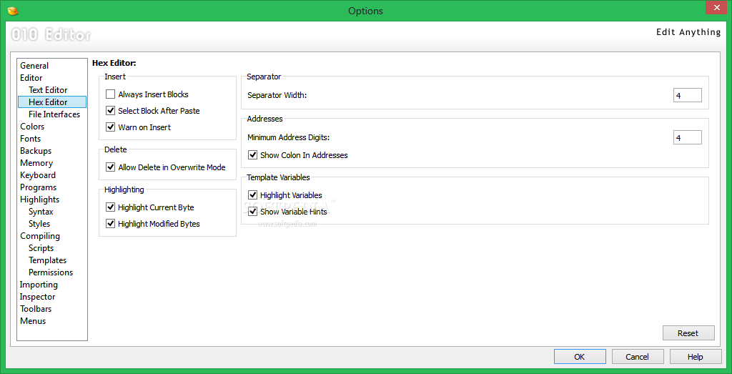
Task: Select the Hex Editor tree item
Action: (51, 102)
